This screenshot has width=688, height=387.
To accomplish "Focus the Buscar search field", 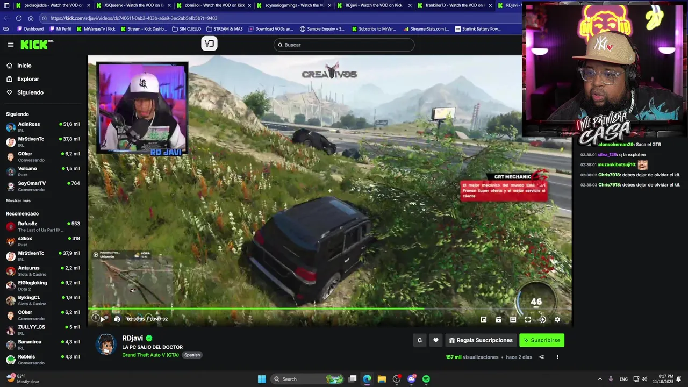I will 344,45.
